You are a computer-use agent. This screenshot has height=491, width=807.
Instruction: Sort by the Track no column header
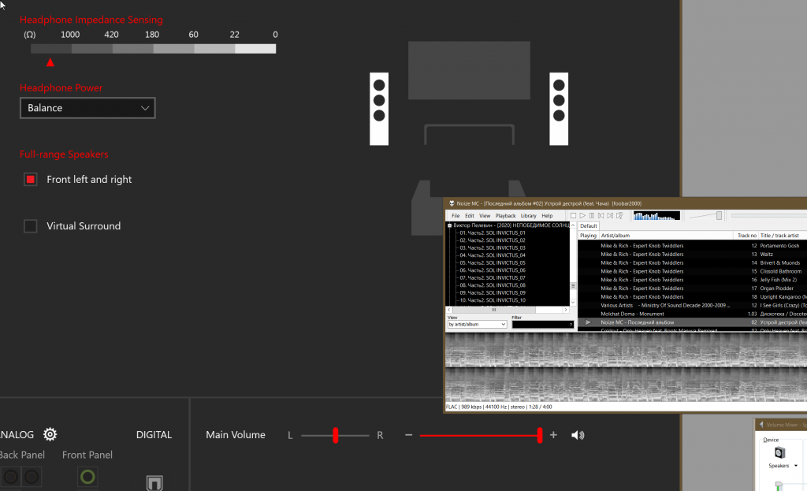pyautogui.click(x=746, y=235)
